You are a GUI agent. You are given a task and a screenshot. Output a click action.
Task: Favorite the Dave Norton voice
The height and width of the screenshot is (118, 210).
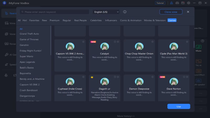click(x=187, y=77)
